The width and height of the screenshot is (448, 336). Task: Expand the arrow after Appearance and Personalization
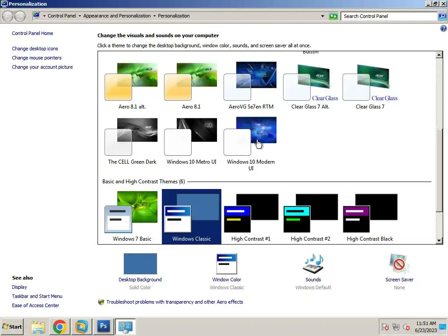[154, 16]
